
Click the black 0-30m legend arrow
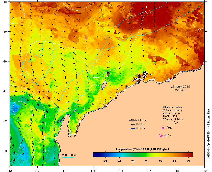(133, 124)
